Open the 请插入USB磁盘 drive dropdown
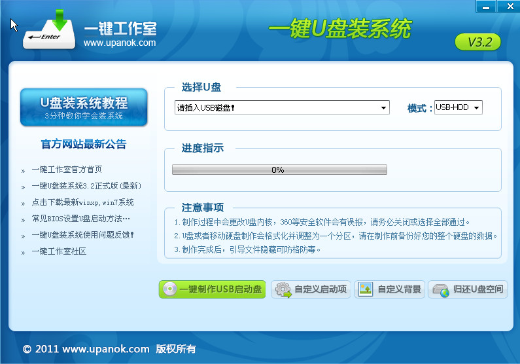This screenshot has height=364, width=520. [282, 107]
